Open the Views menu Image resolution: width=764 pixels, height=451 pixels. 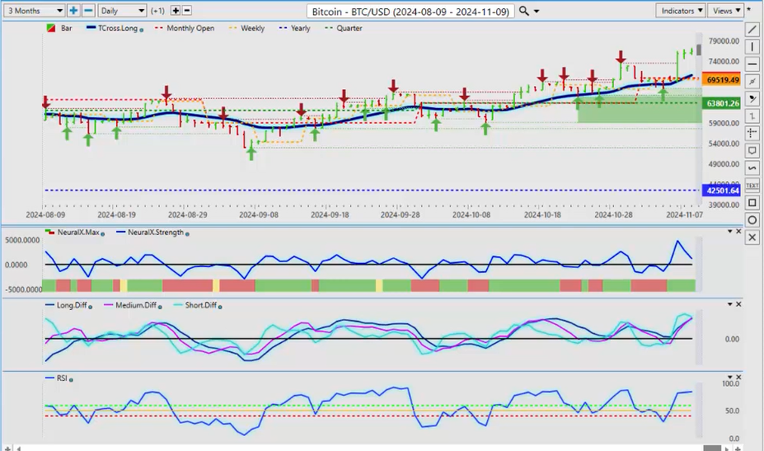tap(725, 11)
